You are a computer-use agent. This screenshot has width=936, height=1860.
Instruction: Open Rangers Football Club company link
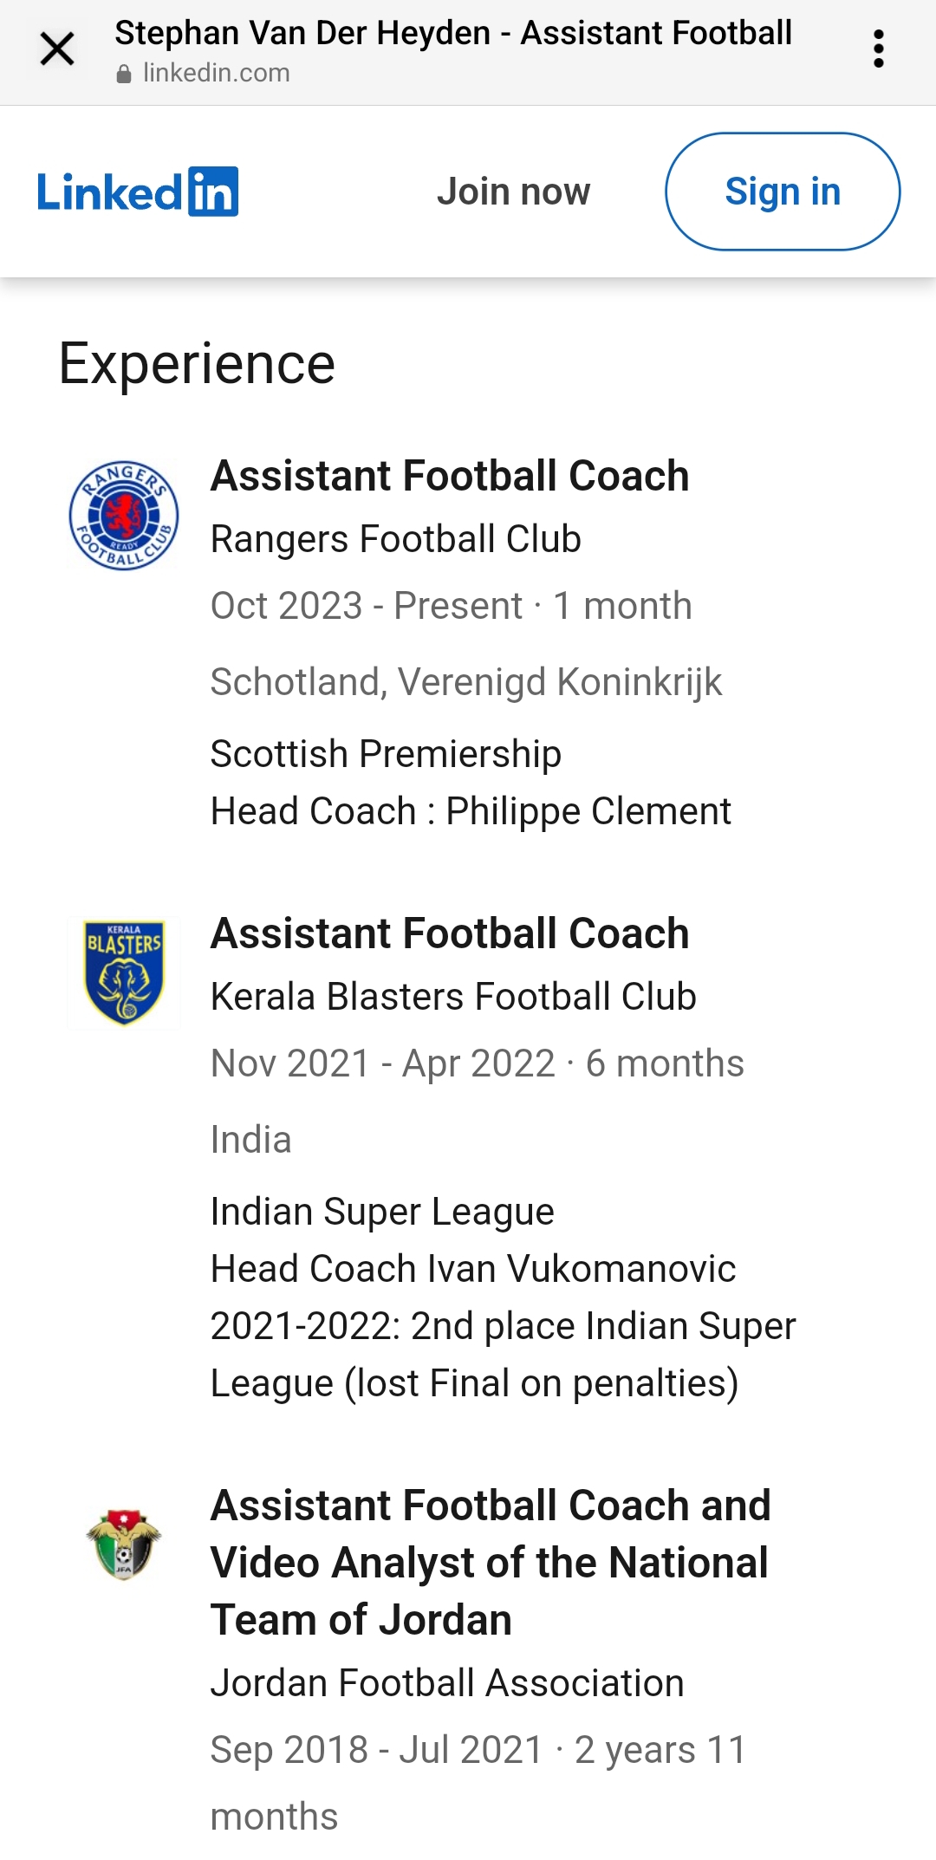(x=396, y=539)
